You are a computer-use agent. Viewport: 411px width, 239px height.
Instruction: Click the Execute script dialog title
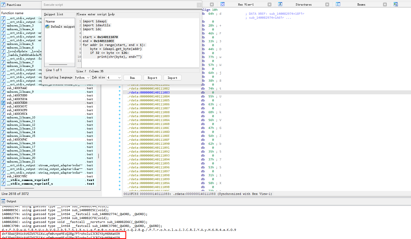pos(53,5)
